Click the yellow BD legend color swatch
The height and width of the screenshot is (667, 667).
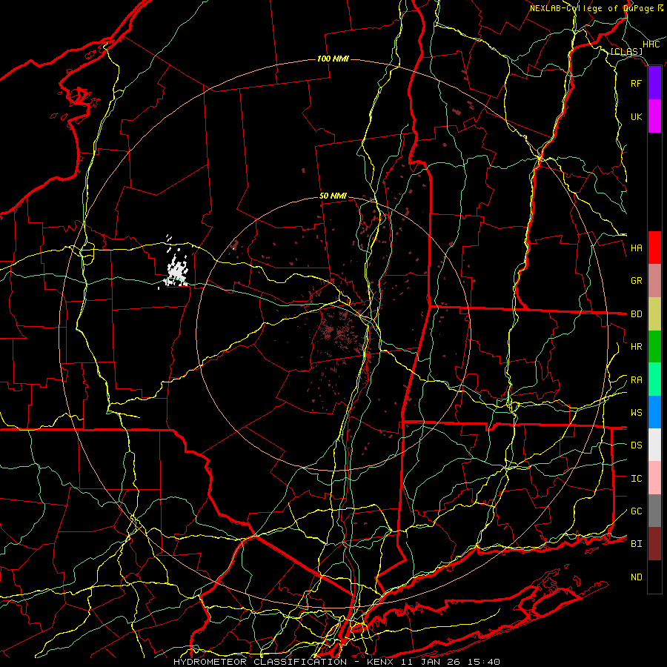(x=654, y=314)
